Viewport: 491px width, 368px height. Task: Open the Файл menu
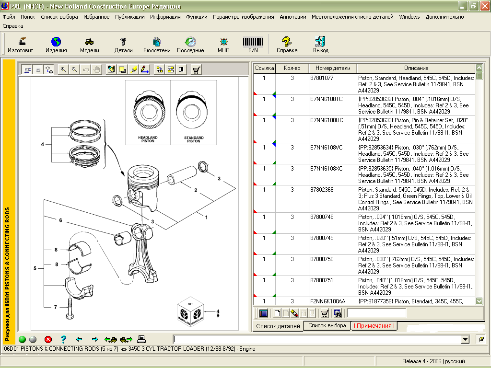(x=9, y=17)
